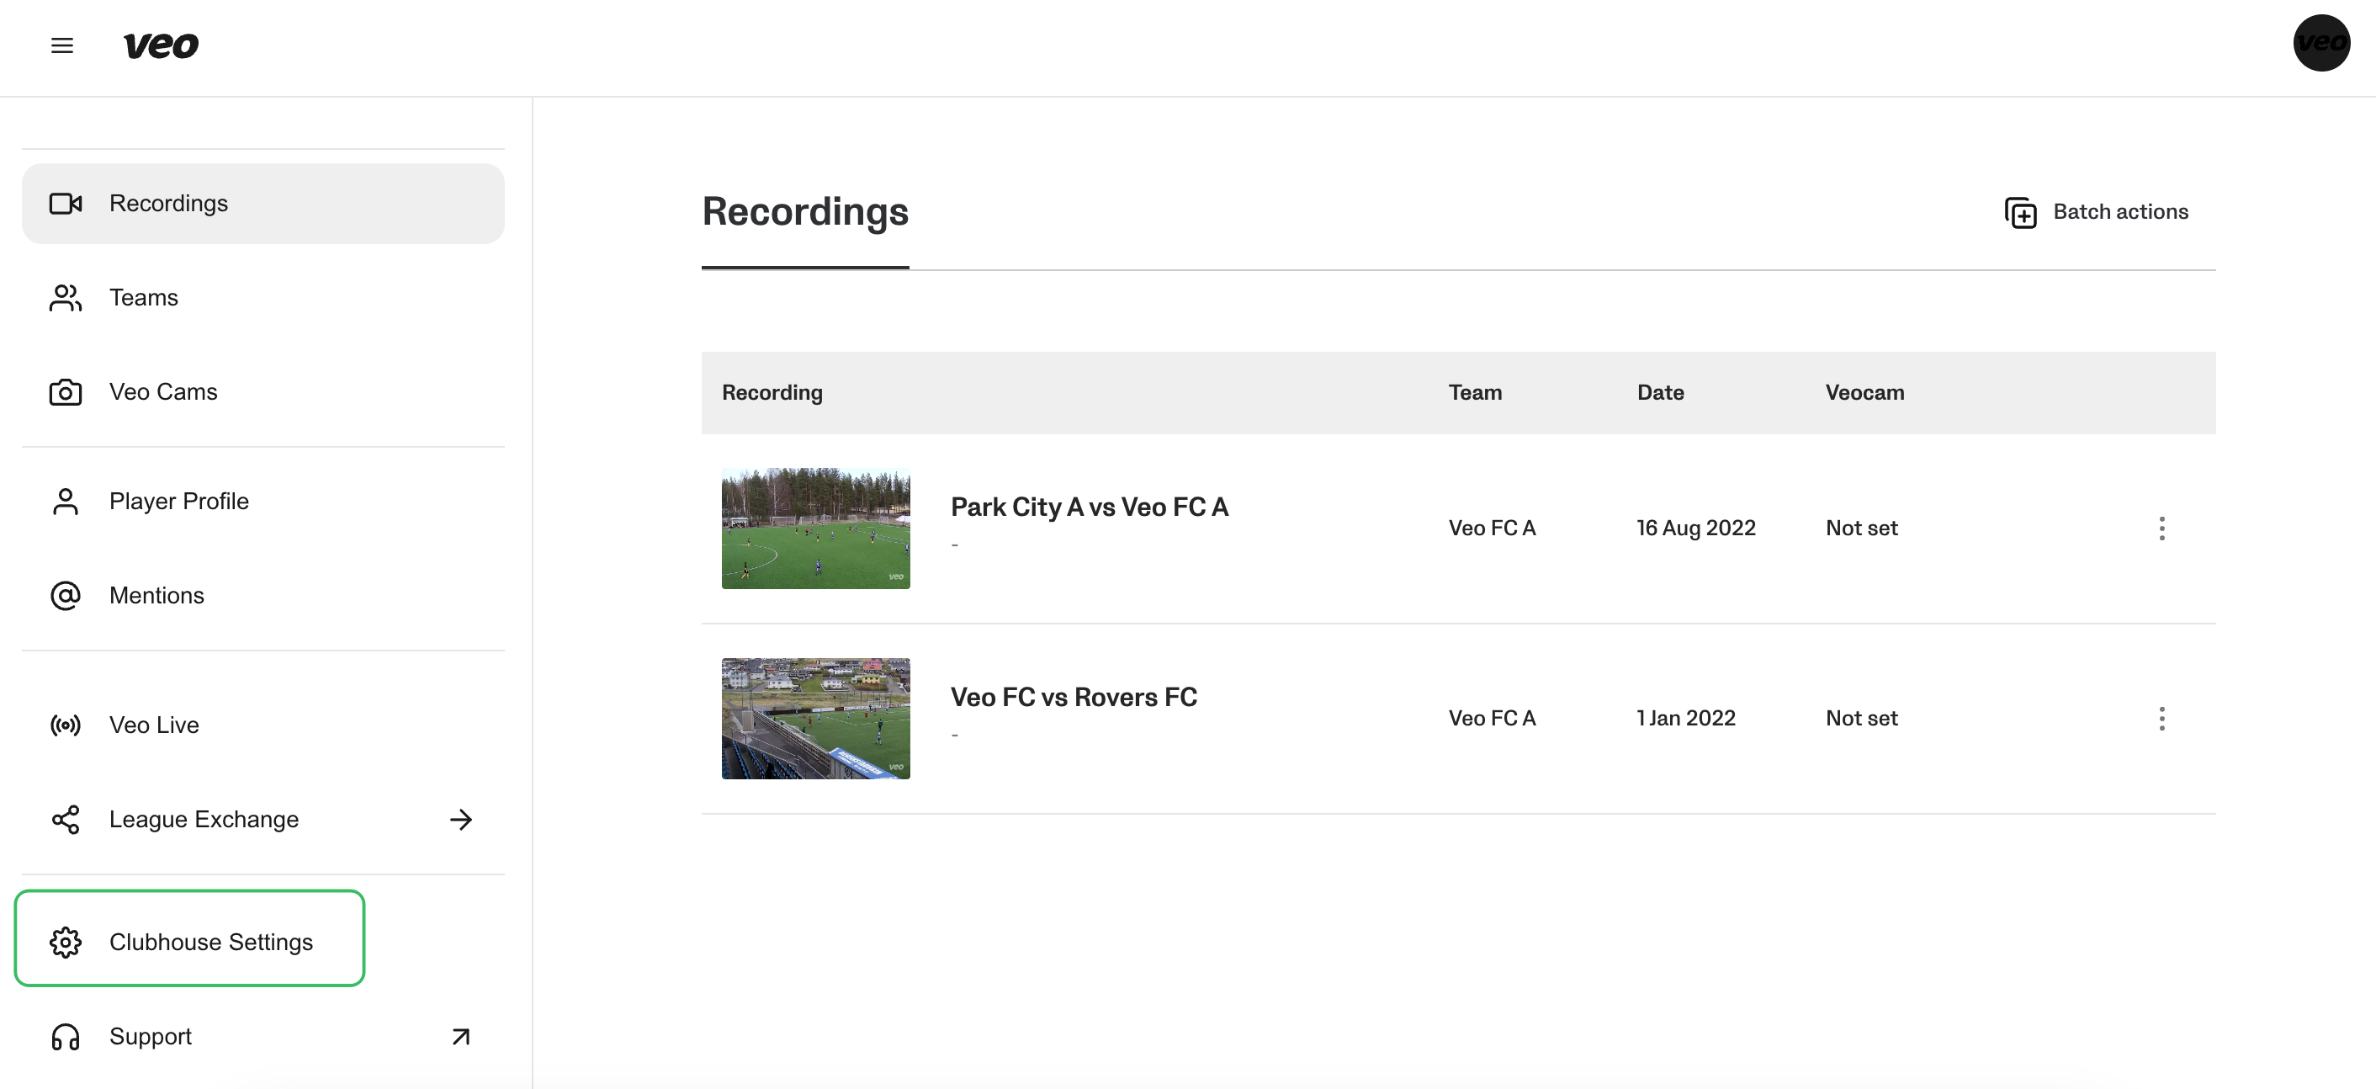This screenshot has height=1089, width=2376.
Task: Open the hamburger navigation menu
Action: point(61,45)
